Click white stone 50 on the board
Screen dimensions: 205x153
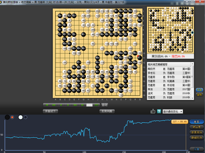click(x=93, y=44)
